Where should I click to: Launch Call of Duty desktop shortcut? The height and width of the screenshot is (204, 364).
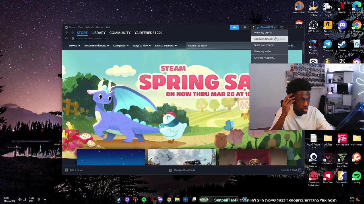click(328, 9)
